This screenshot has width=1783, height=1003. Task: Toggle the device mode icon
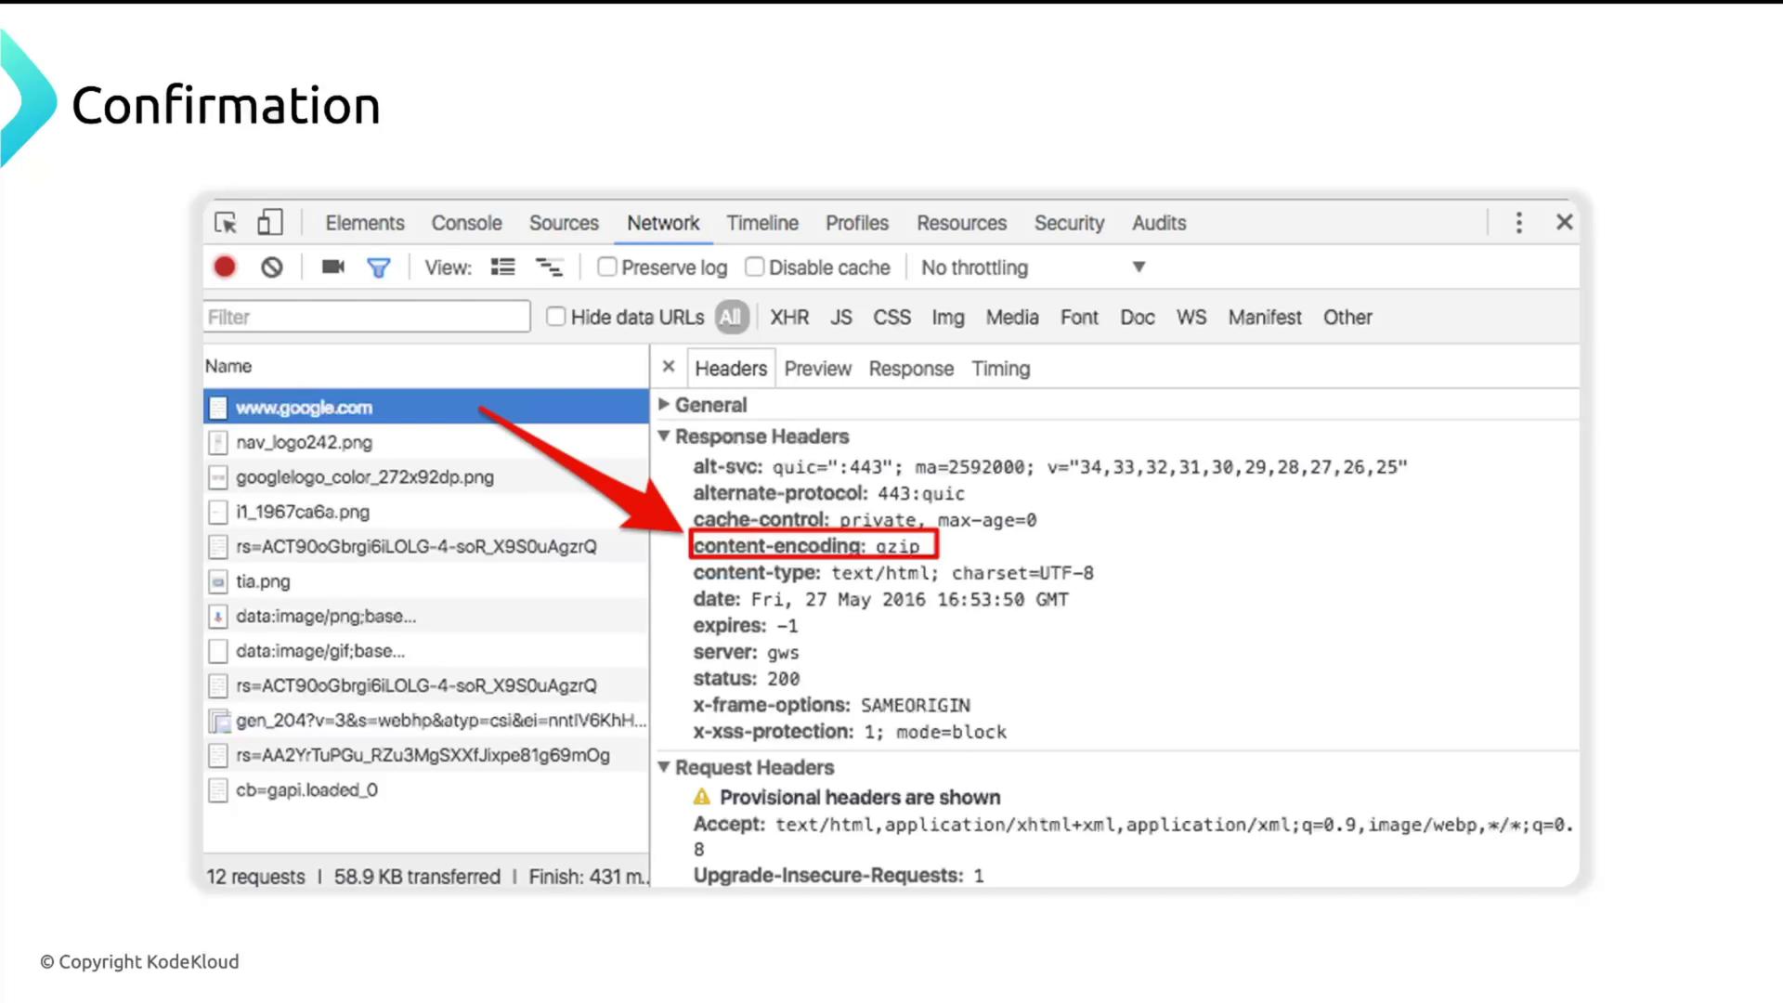pyautogui.click(x=269, y=223)
